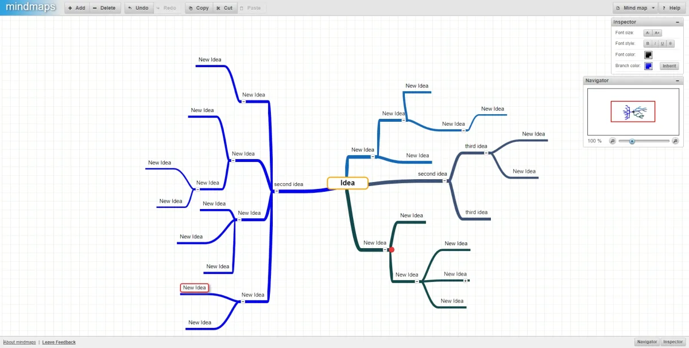Click the red dot creator handle
Screen dimensions: 689x348
(x=392, y=250)
